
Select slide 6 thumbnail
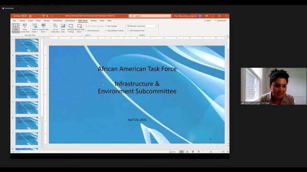(x=27, y=123)
